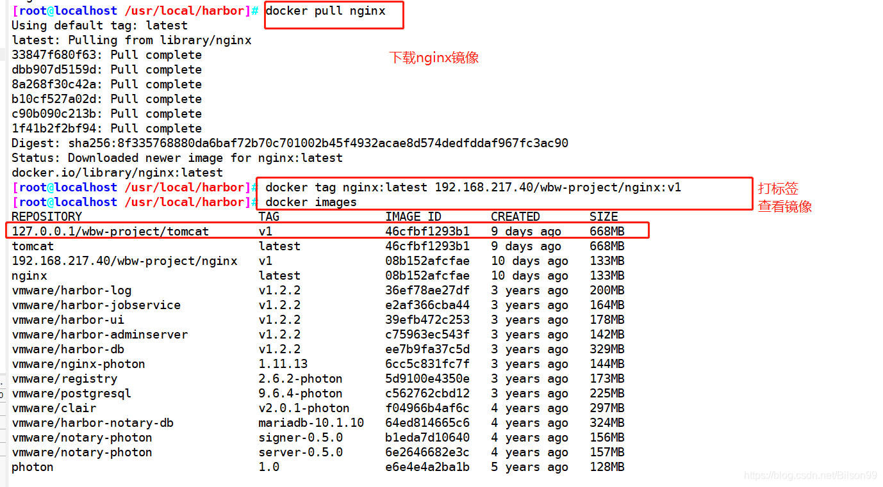Image resolution: width=883 pixels, height=487 pixels.
Task: Click the 'vmware/harbor-notary-db' repository name
Action: 92,423
